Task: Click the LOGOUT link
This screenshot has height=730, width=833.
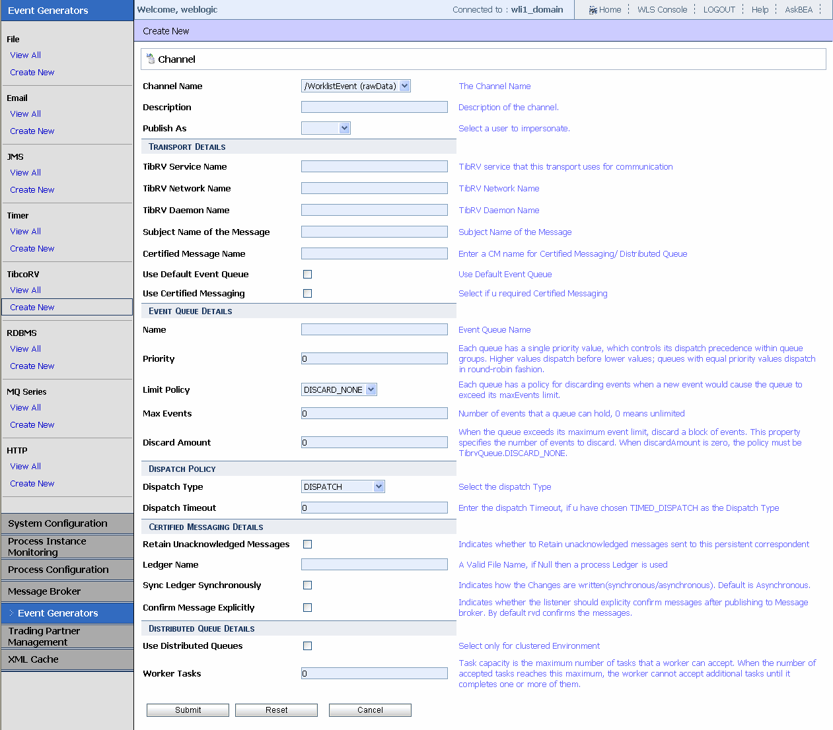Action: point(719,10)
